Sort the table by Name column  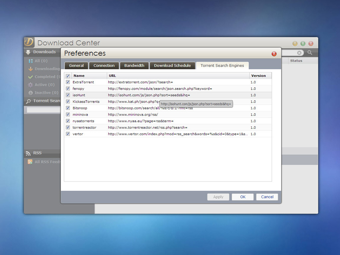click(x=89, y=76)
